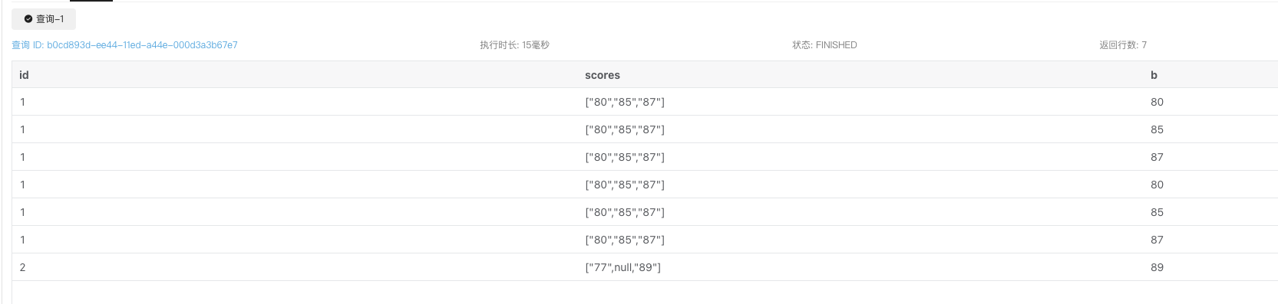
Task: Click the checkmark icon on 查询-1 tab
Action: coord(28,19)
